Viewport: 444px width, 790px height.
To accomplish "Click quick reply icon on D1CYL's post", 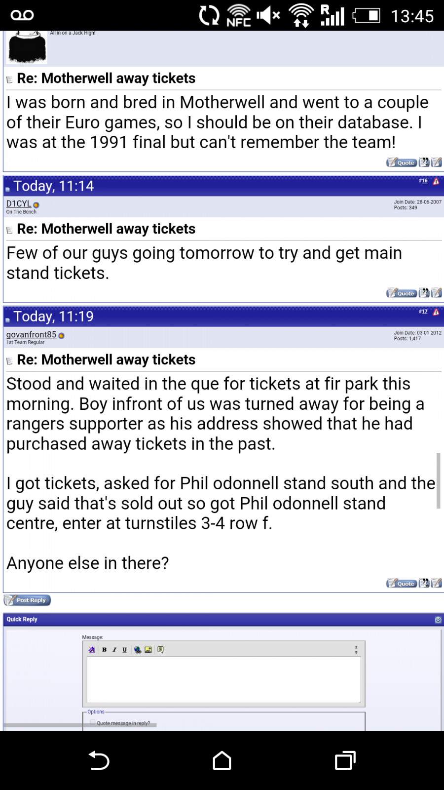I will pos(437,293).
